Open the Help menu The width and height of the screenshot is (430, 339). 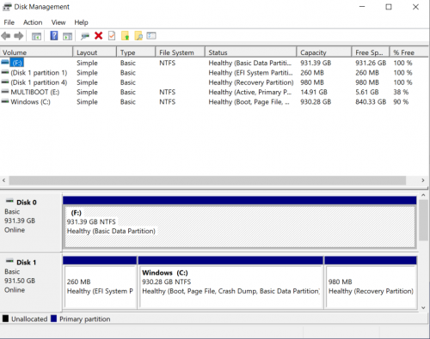coord(81,22)
